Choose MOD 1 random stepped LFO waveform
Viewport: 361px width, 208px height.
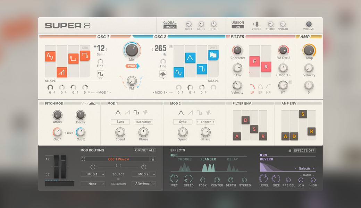coord(145,112)
